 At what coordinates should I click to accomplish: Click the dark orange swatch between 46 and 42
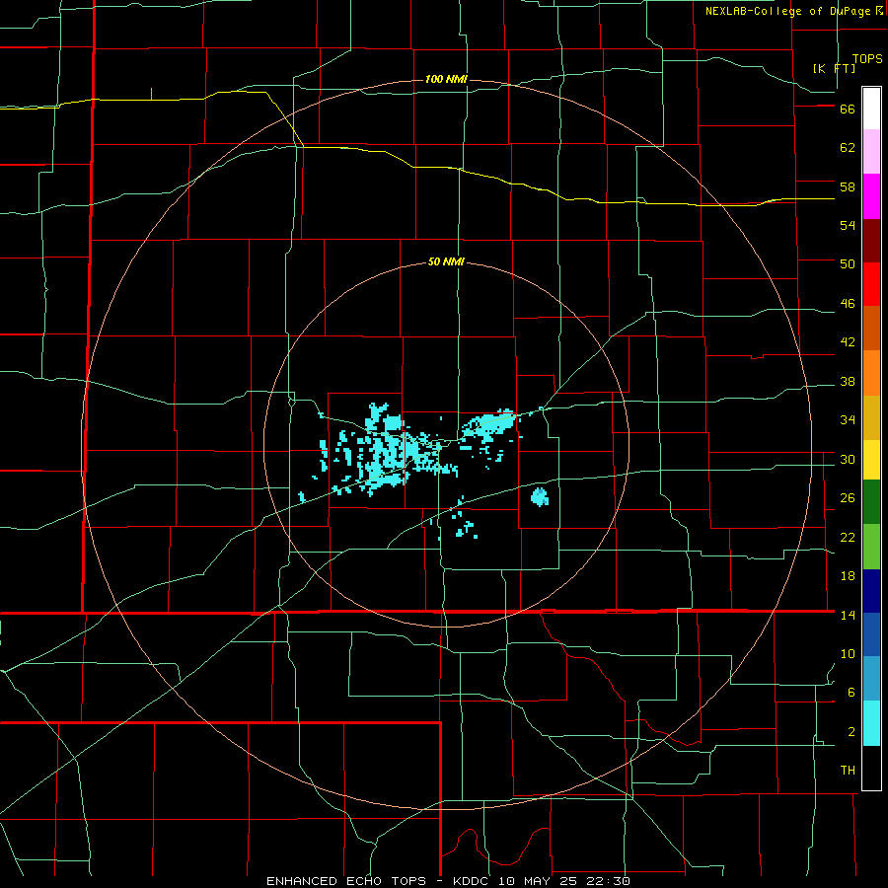(871, 329)
